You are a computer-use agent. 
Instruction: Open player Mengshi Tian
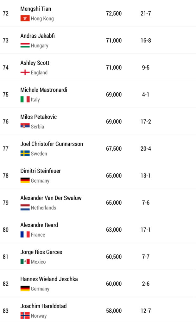[x=36, y=9]
